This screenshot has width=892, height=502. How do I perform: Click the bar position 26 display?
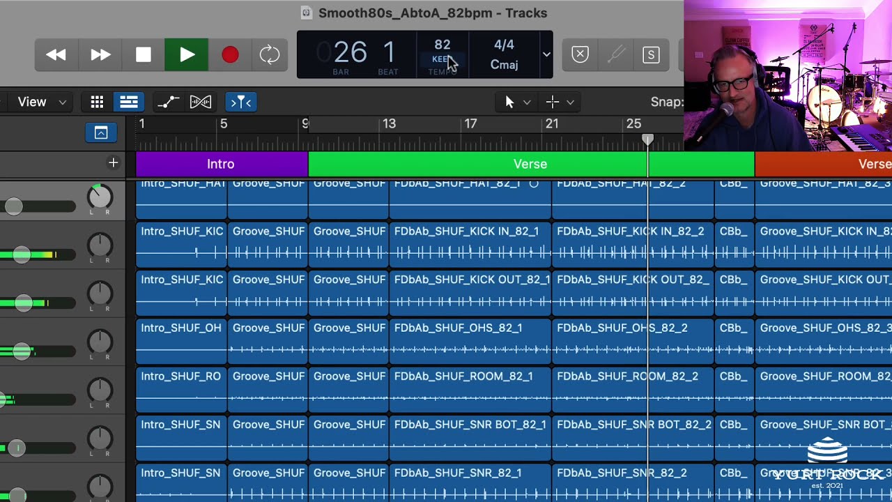point(350,52)
